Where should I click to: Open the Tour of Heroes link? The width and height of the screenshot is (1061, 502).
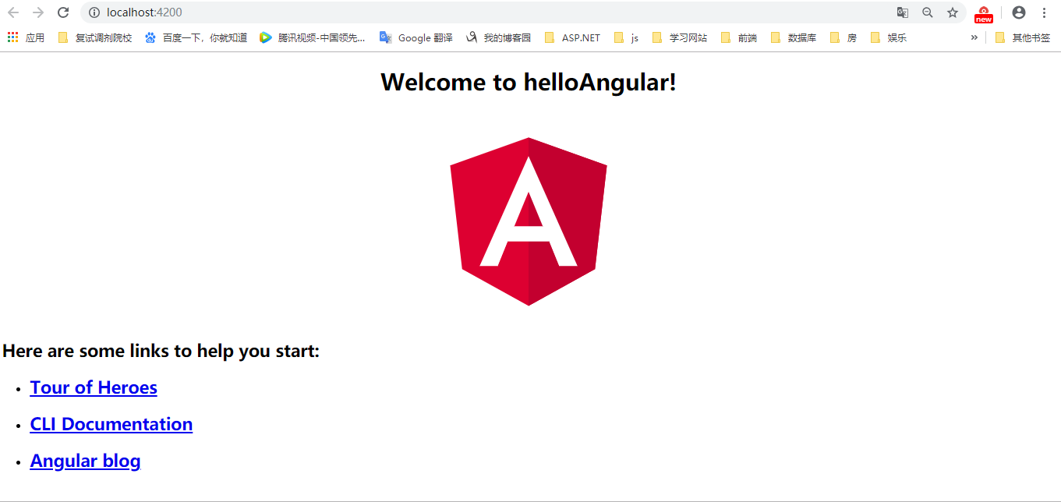[x=94, y=387]
